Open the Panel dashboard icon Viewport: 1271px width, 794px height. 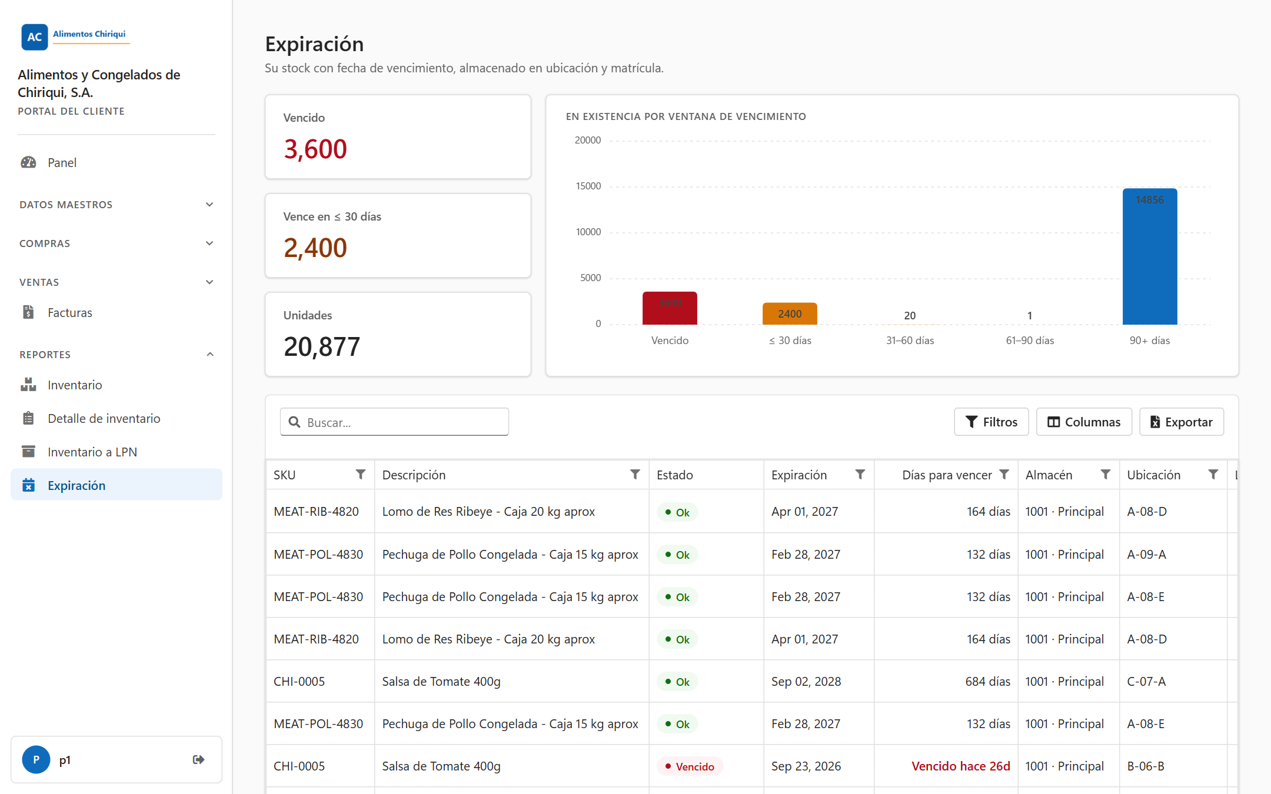tap(28, 162)
